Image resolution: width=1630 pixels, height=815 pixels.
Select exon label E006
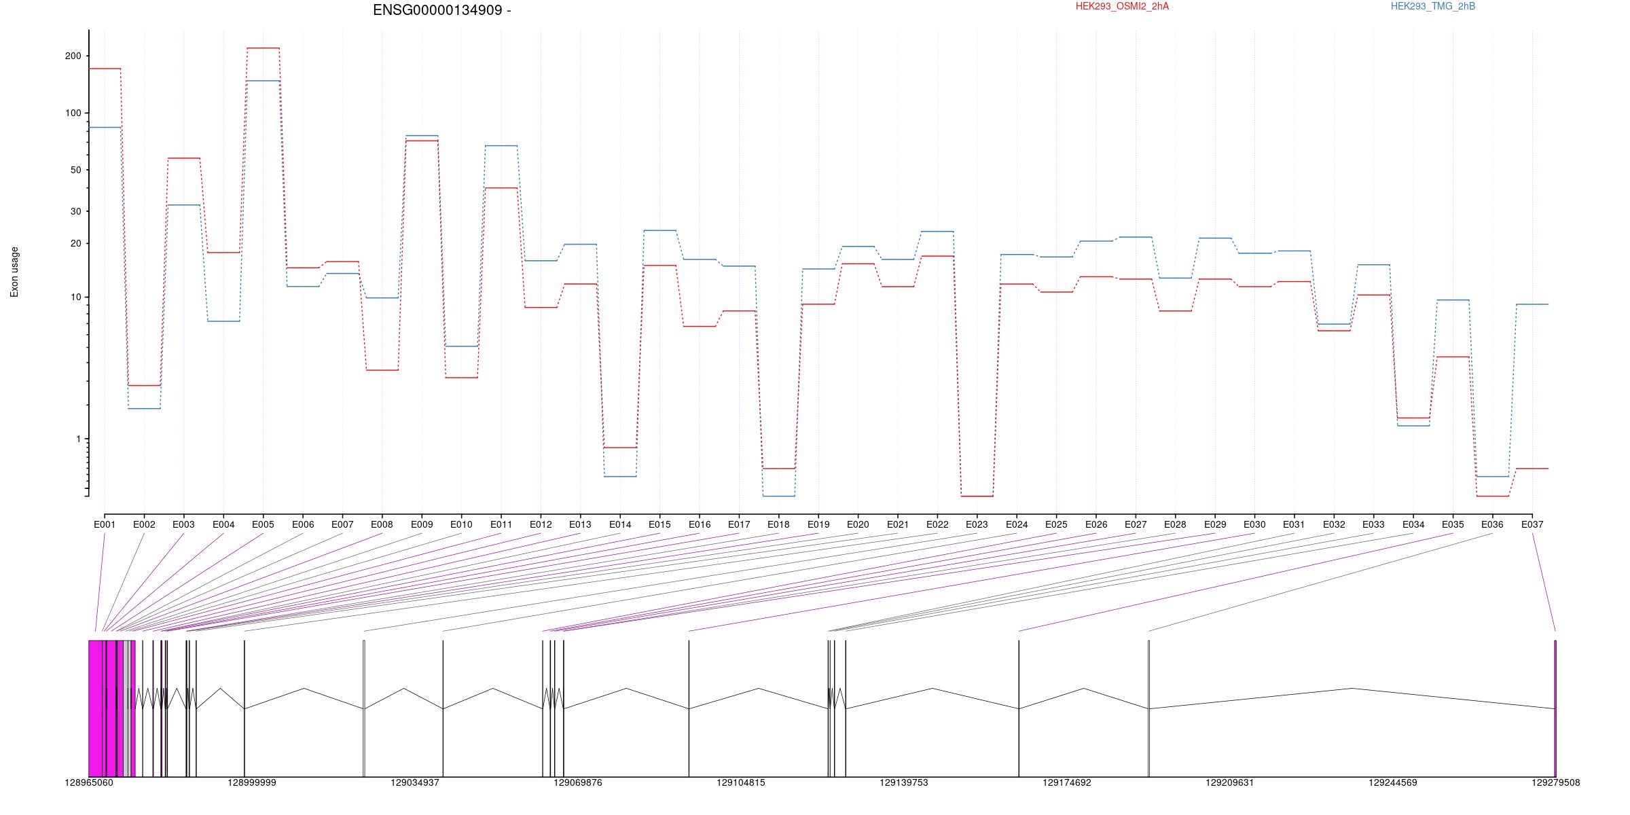[x=303, y=524]
